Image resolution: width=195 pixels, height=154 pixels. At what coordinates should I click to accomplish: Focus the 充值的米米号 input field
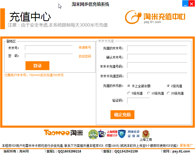(x=157, y=48)
